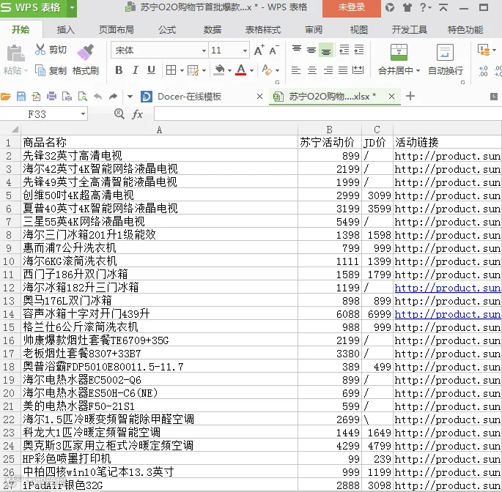
Task: Align text to bottom of cell
Action: (326, 51)
